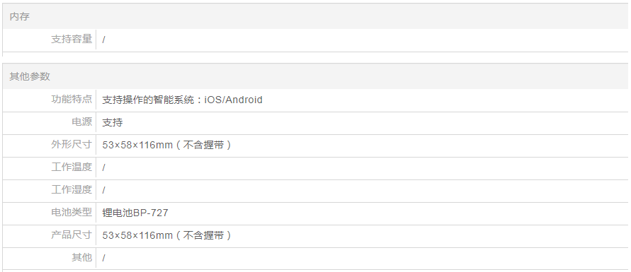Viewport: 631px width, 272px height.
Task: Select the 其他 row label
Action: click(82, 257)
